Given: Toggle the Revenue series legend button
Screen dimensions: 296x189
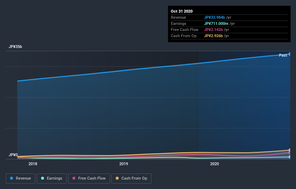Looking at the screenshot, I should (x=21, y=179).
